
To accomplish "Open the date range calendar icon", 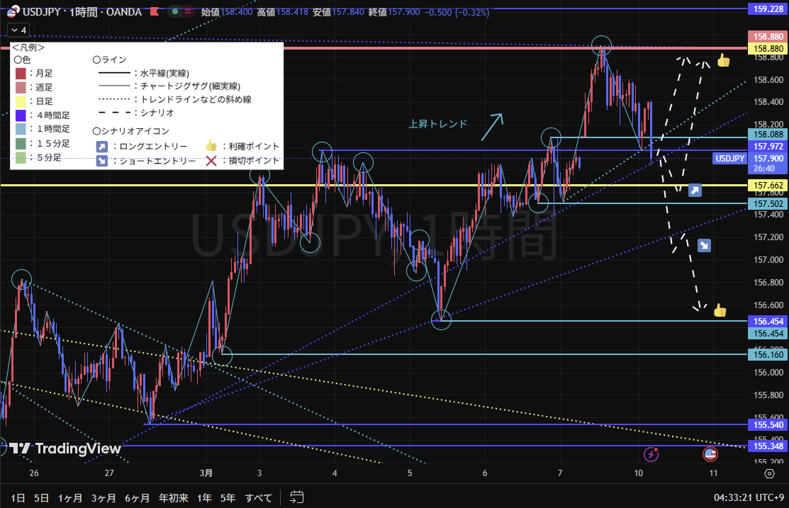I will pos(297,497).
